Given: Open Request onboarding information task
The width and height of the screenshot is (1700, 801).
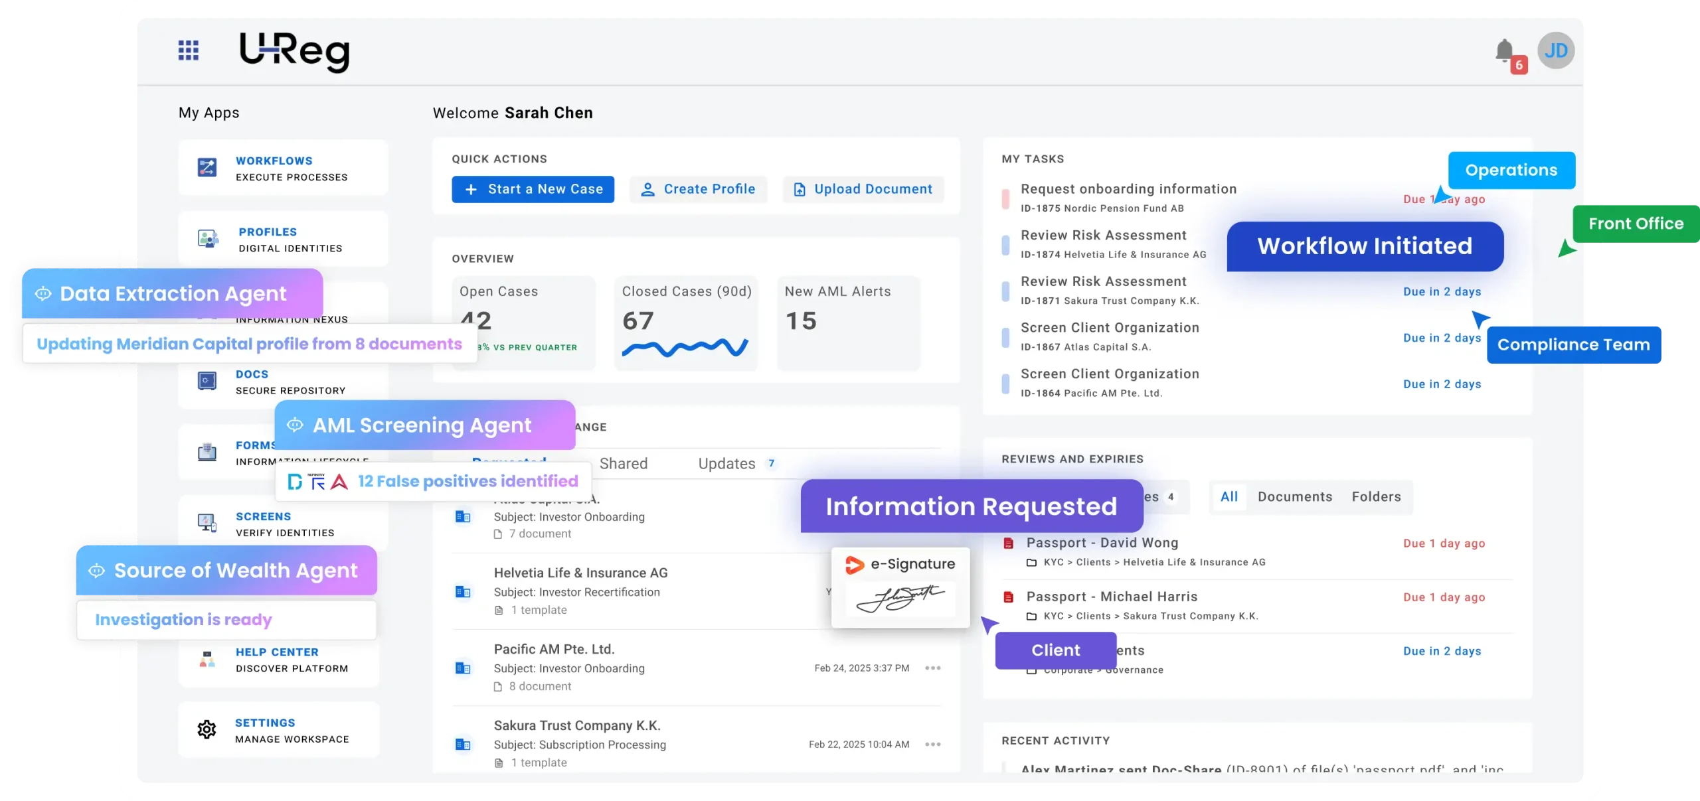Looking at the screenshot, I should pyautogui.click(x=1128, y=189).
